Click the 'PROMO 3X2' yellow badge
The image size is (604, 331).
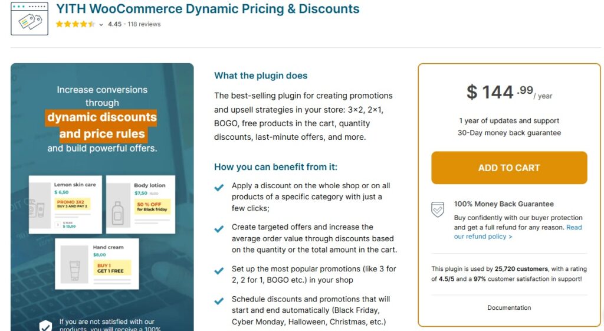(73, 204)
